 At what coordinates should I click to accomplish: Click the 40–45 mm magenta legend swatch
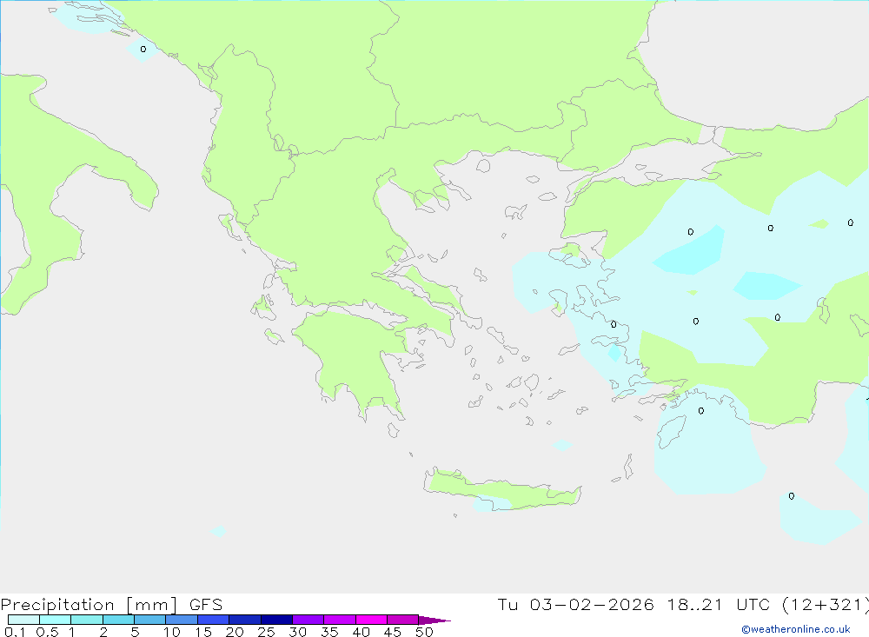[371, 620]
